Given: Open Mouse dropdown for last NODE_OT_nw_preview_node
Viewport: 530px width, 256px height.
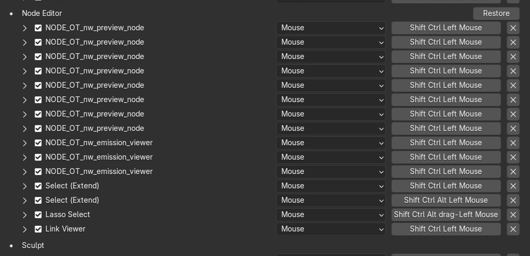Looking at the screenshot, I should click(330, 128).
